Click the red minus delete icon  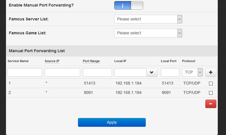pyautogui.click(x=211, y=104)
